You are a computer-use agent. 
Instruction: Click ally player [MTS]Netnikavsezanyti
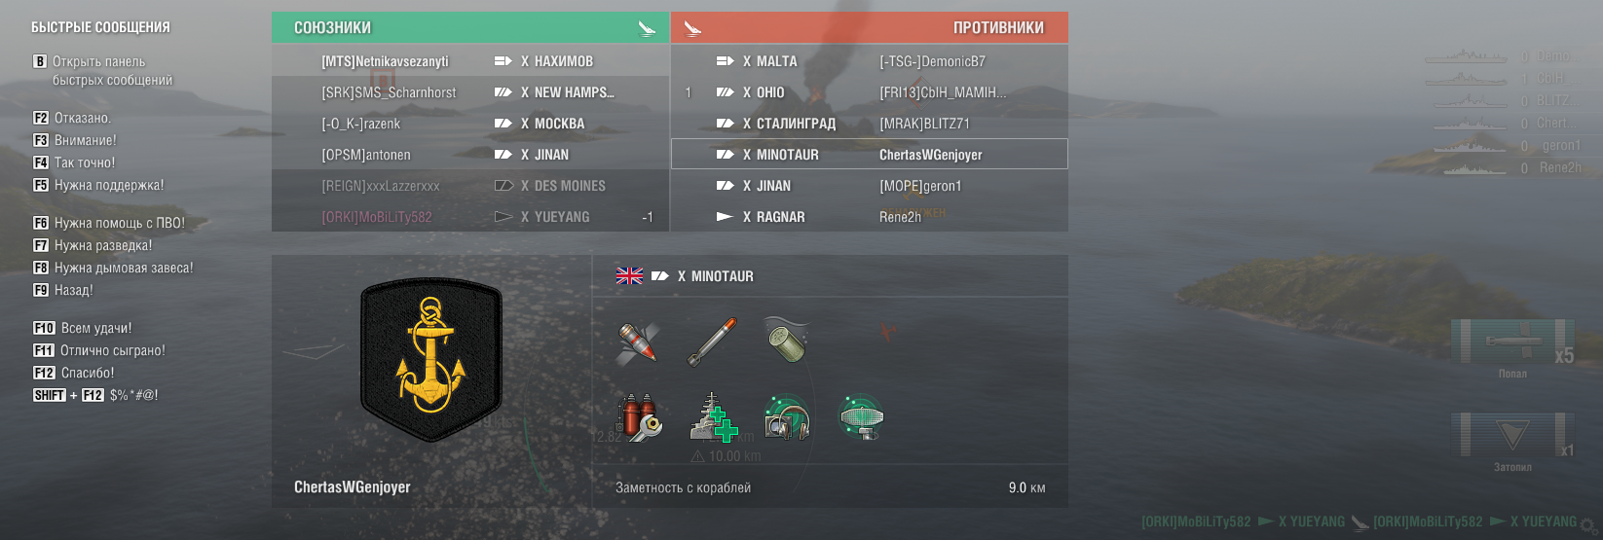(x=385, y=61)
